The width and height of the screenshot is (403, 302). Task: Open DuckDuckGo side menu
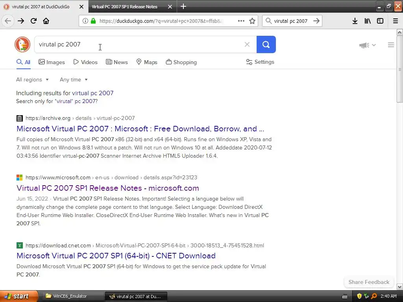(x=391, y=45)
